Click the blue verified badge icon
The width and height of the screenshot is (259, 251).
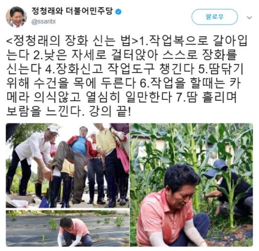[x=118, y=12]
